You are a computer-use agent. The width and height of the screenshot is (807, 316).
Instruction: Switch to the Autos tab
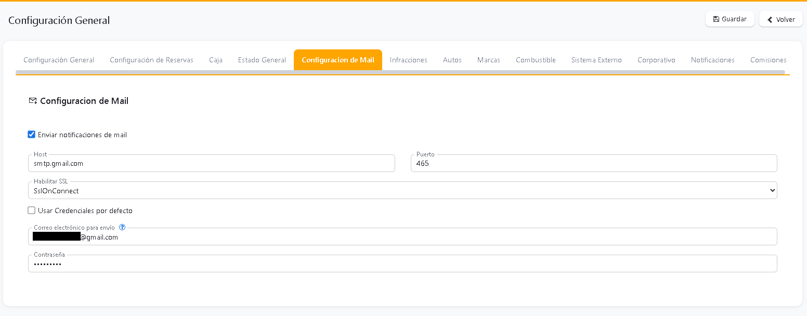point(452,60)
